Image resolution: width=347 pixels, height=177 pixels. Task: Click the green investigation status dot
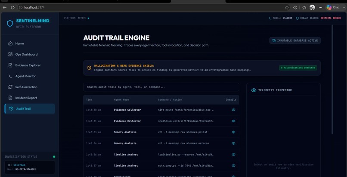click(x=54, y=157)
